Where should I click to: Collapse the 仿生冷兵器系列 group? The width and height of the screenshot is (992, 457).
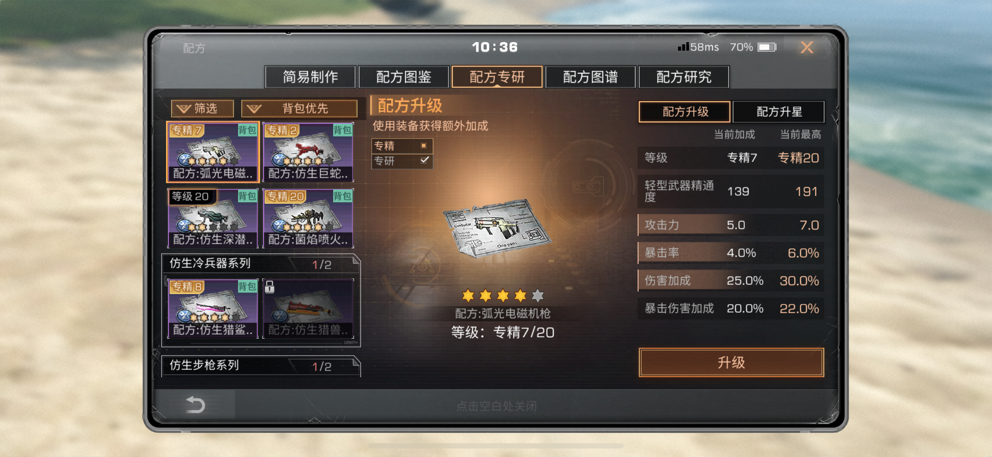(x=261, y=264)
